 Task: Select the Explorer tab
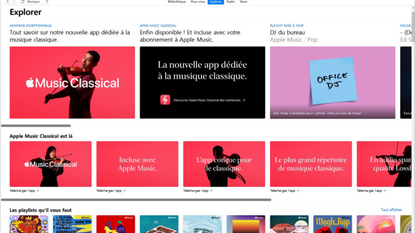point(216,2)
